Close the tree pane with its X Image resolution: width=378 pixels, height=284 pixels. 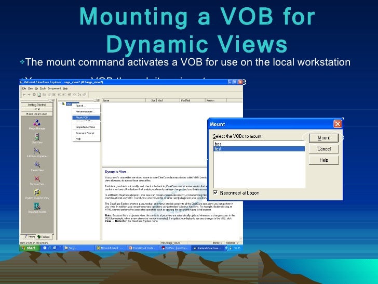(98, 100)
